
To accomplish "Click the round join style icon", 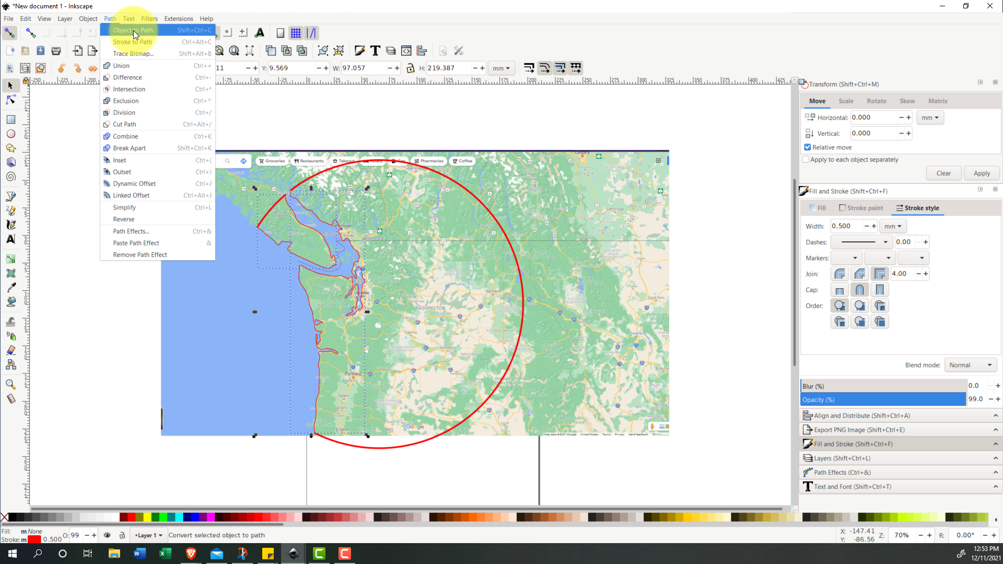I will tap(839, 274).
